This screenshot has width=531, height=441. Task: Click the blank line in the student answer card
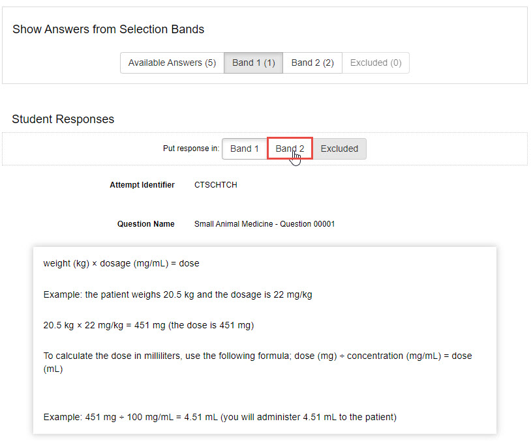pyautogui.click(x=261, y=393)
